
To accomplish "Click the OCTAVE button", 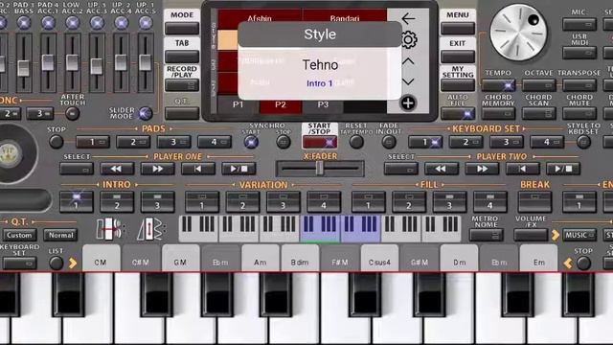I will (538, 85).
